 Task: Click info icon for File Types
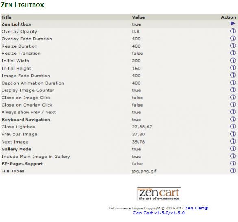tap(233, 170)
